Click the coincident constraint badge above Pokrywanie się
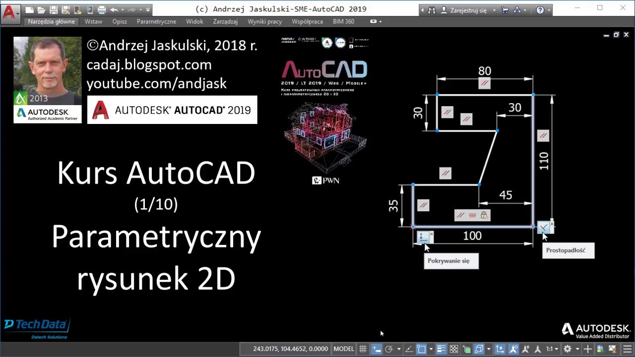 [424, 237]
